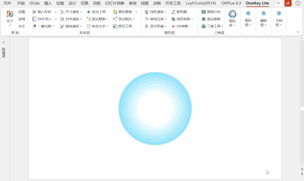304x181 pixels.
Task: Collapse the ribbon with the chevron
Action: pyautogui.click(x=298, y=32)
